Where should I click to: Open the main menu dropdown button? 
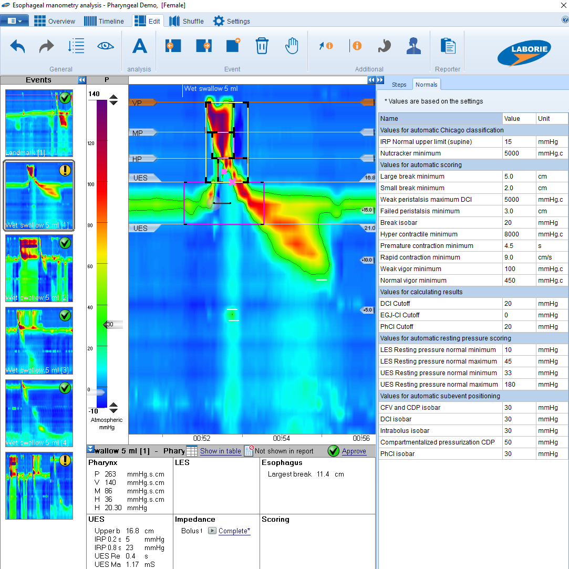14,21
